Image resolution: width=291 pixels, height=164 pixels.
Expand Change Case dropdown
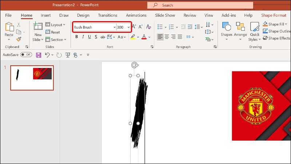click(125, 37)
